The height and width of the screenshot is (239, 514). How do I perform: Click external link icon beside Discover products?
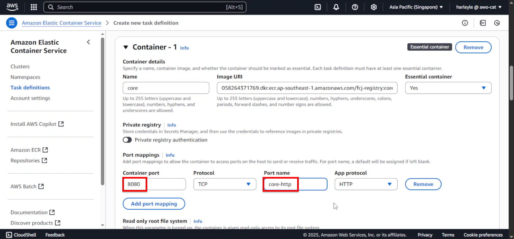pyautogui.click(x=58, y=223)
